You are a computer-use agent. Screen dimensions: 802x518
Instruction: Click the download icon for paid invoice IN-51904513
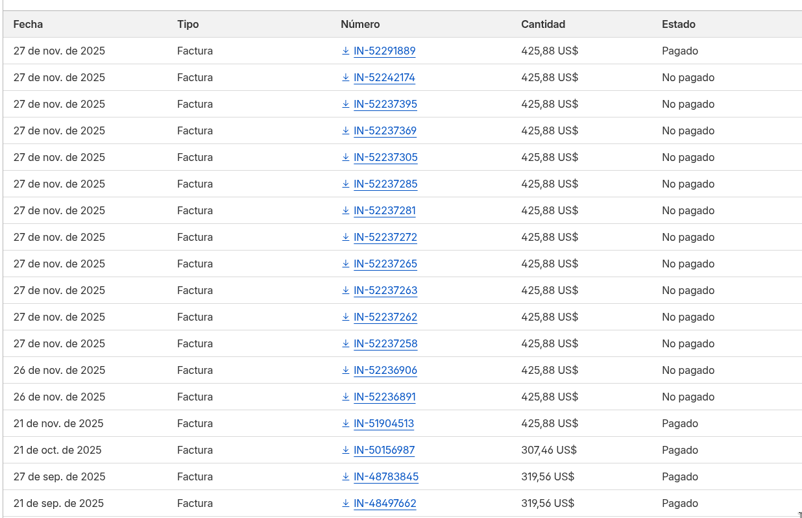point(345,423)
